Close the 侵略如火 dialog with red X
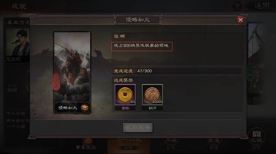The image size is (276, 154). click(240, 20)
